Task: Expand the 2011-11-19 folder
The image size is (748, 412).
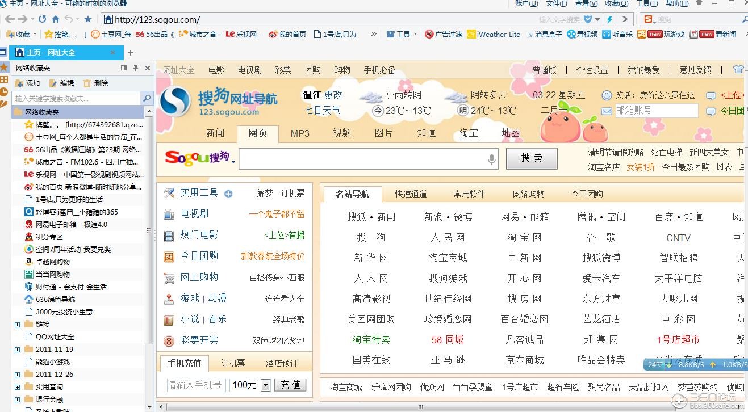Action: point(17,350)
